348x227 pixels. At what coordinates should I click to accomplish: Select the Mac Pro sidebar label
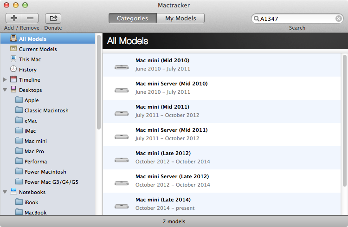pos(34,151)
